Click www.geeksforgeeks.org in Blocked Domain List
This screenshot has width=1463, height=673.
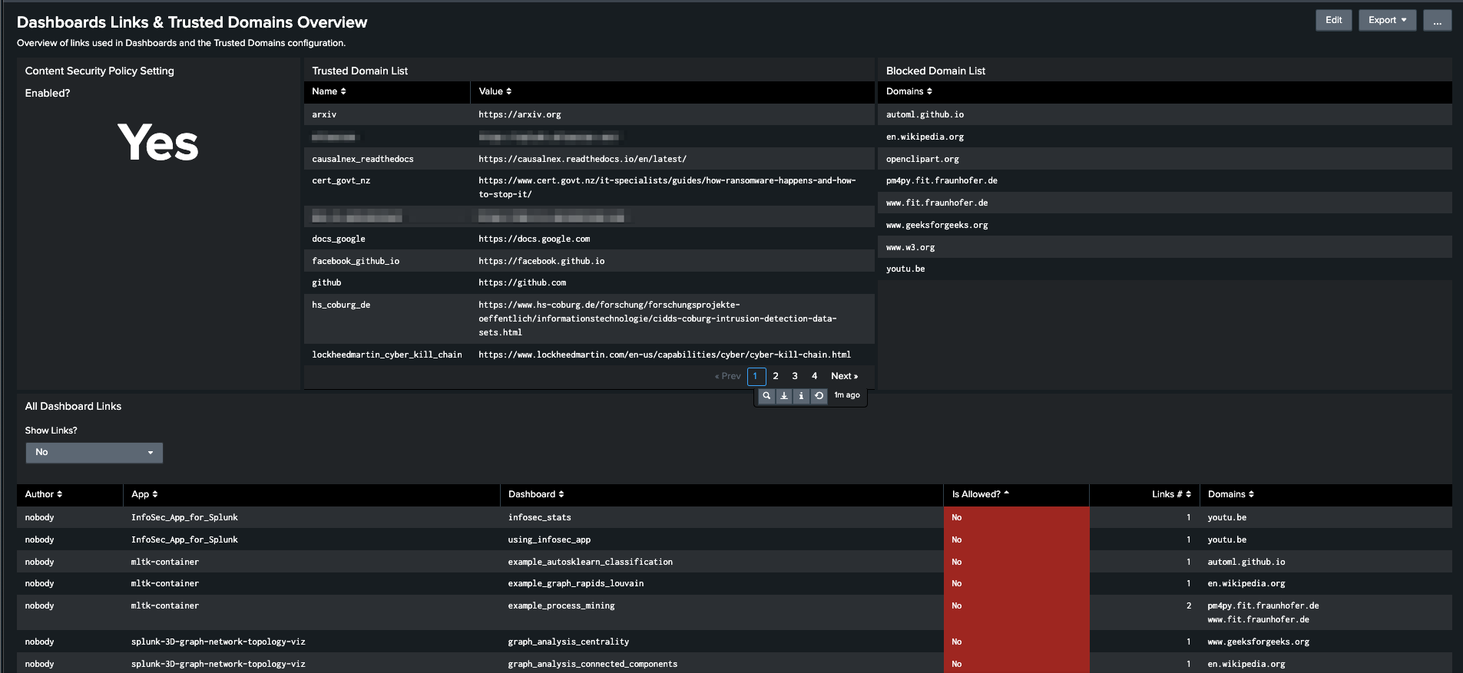pyautogui.click(x=937, y=225)
